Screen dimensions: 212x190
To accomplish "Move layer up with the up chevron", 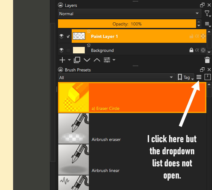I will [x=97, y=60].
